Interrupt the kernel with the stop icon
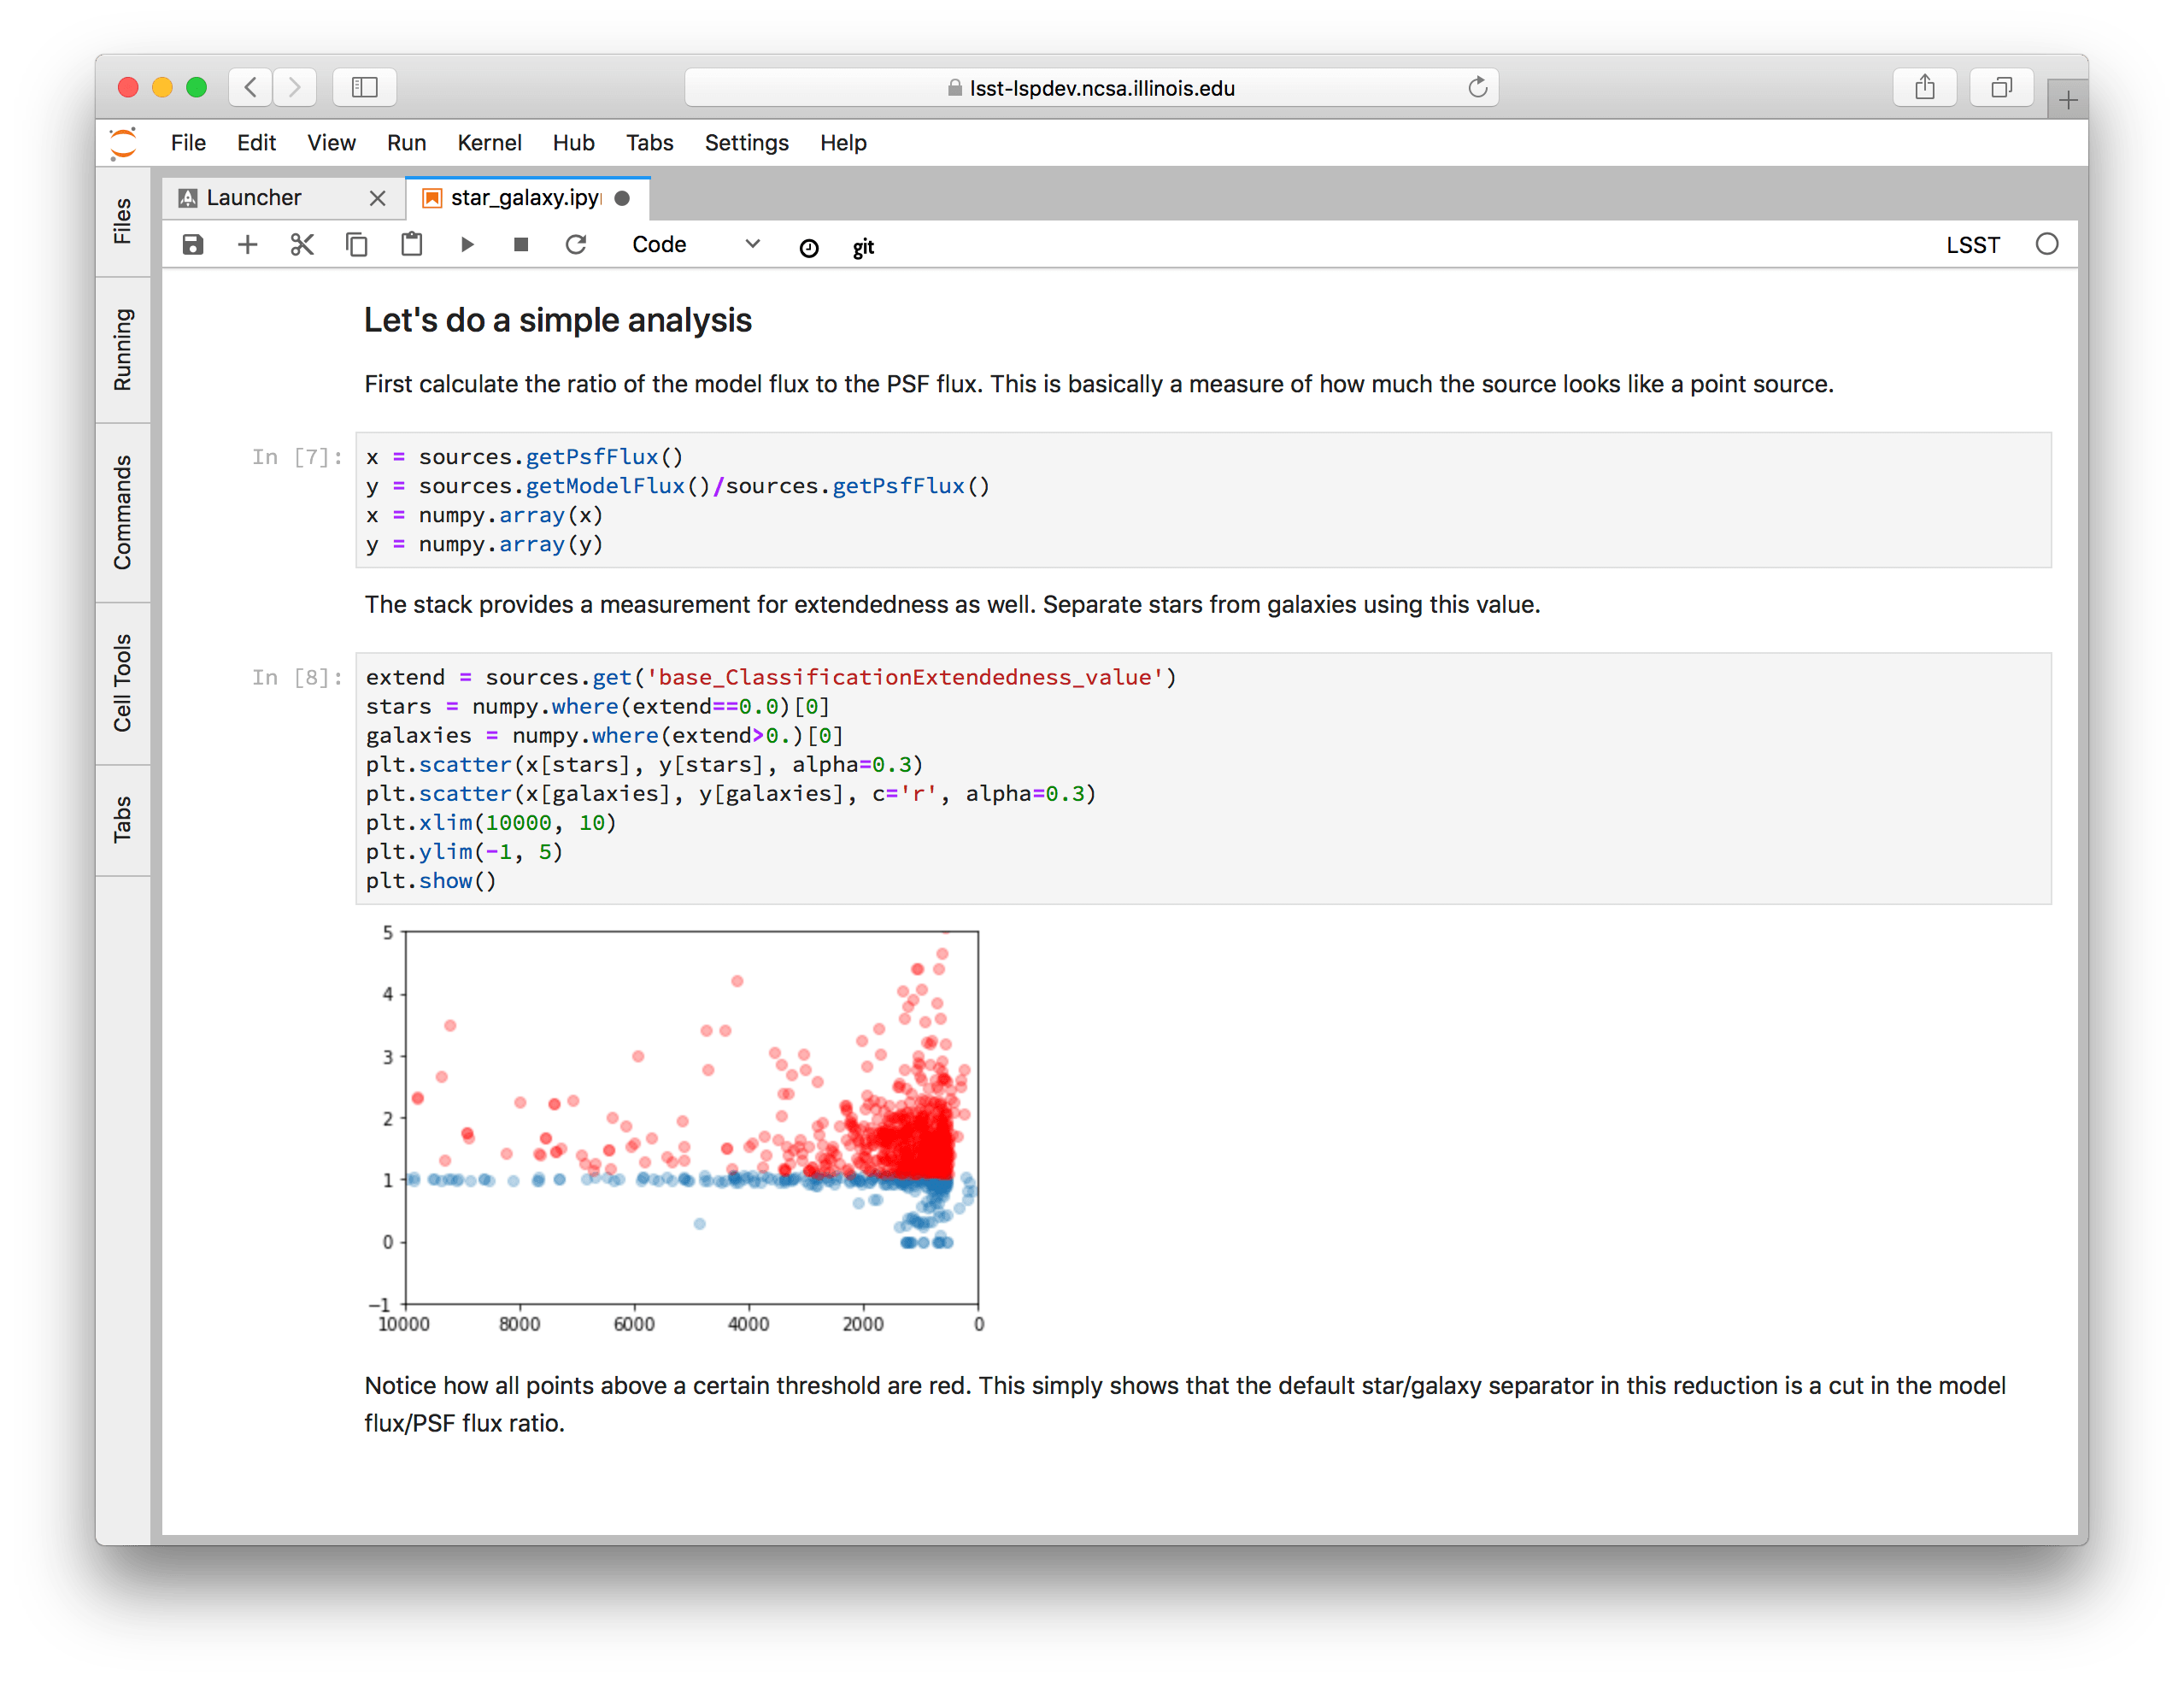 [x=521, y=245]
